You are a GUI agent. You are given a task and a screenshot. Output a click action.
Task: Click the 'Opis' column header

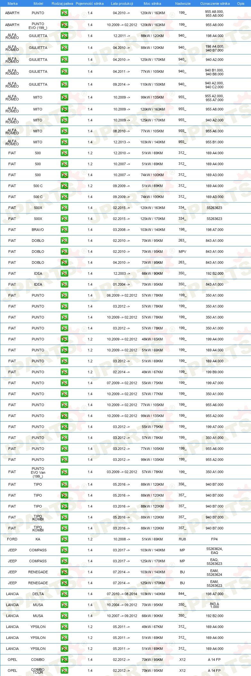tap(241, 4)
